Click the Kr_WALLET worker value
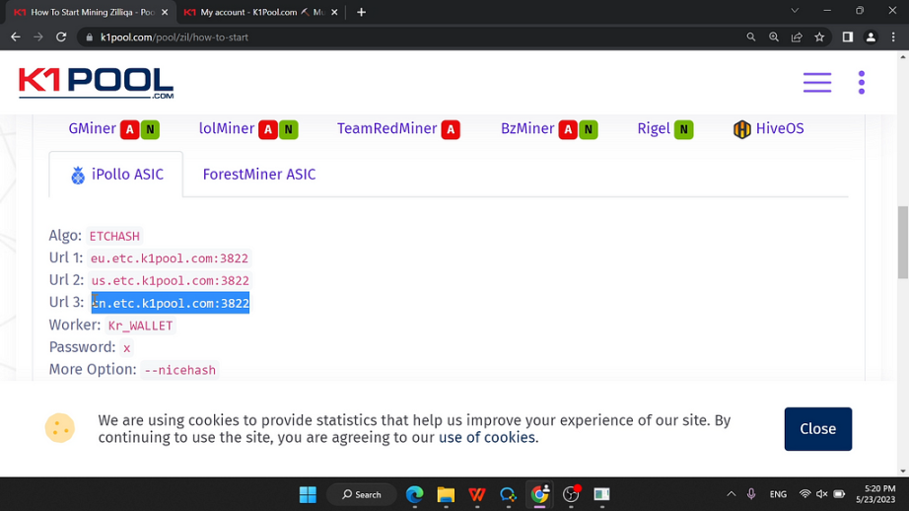909x511 pixels. click(x=140, y=326)
